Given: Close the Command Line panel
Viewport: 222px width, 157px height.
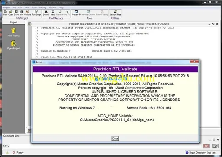Looking at the screenshot, I should coord(218,140).
